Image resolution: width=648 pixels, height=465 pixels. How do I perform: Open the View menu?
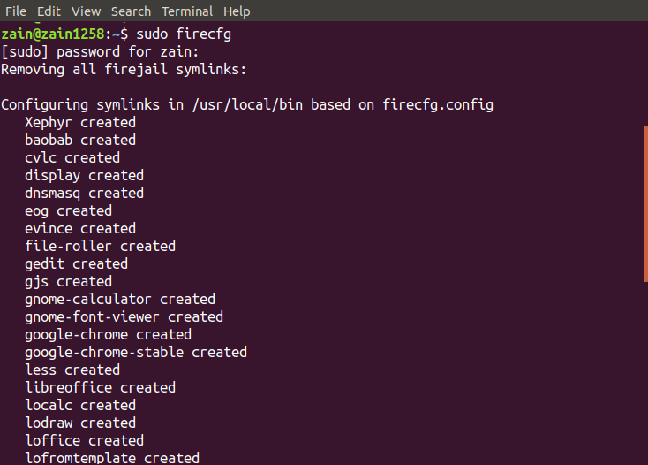[86, 11]
